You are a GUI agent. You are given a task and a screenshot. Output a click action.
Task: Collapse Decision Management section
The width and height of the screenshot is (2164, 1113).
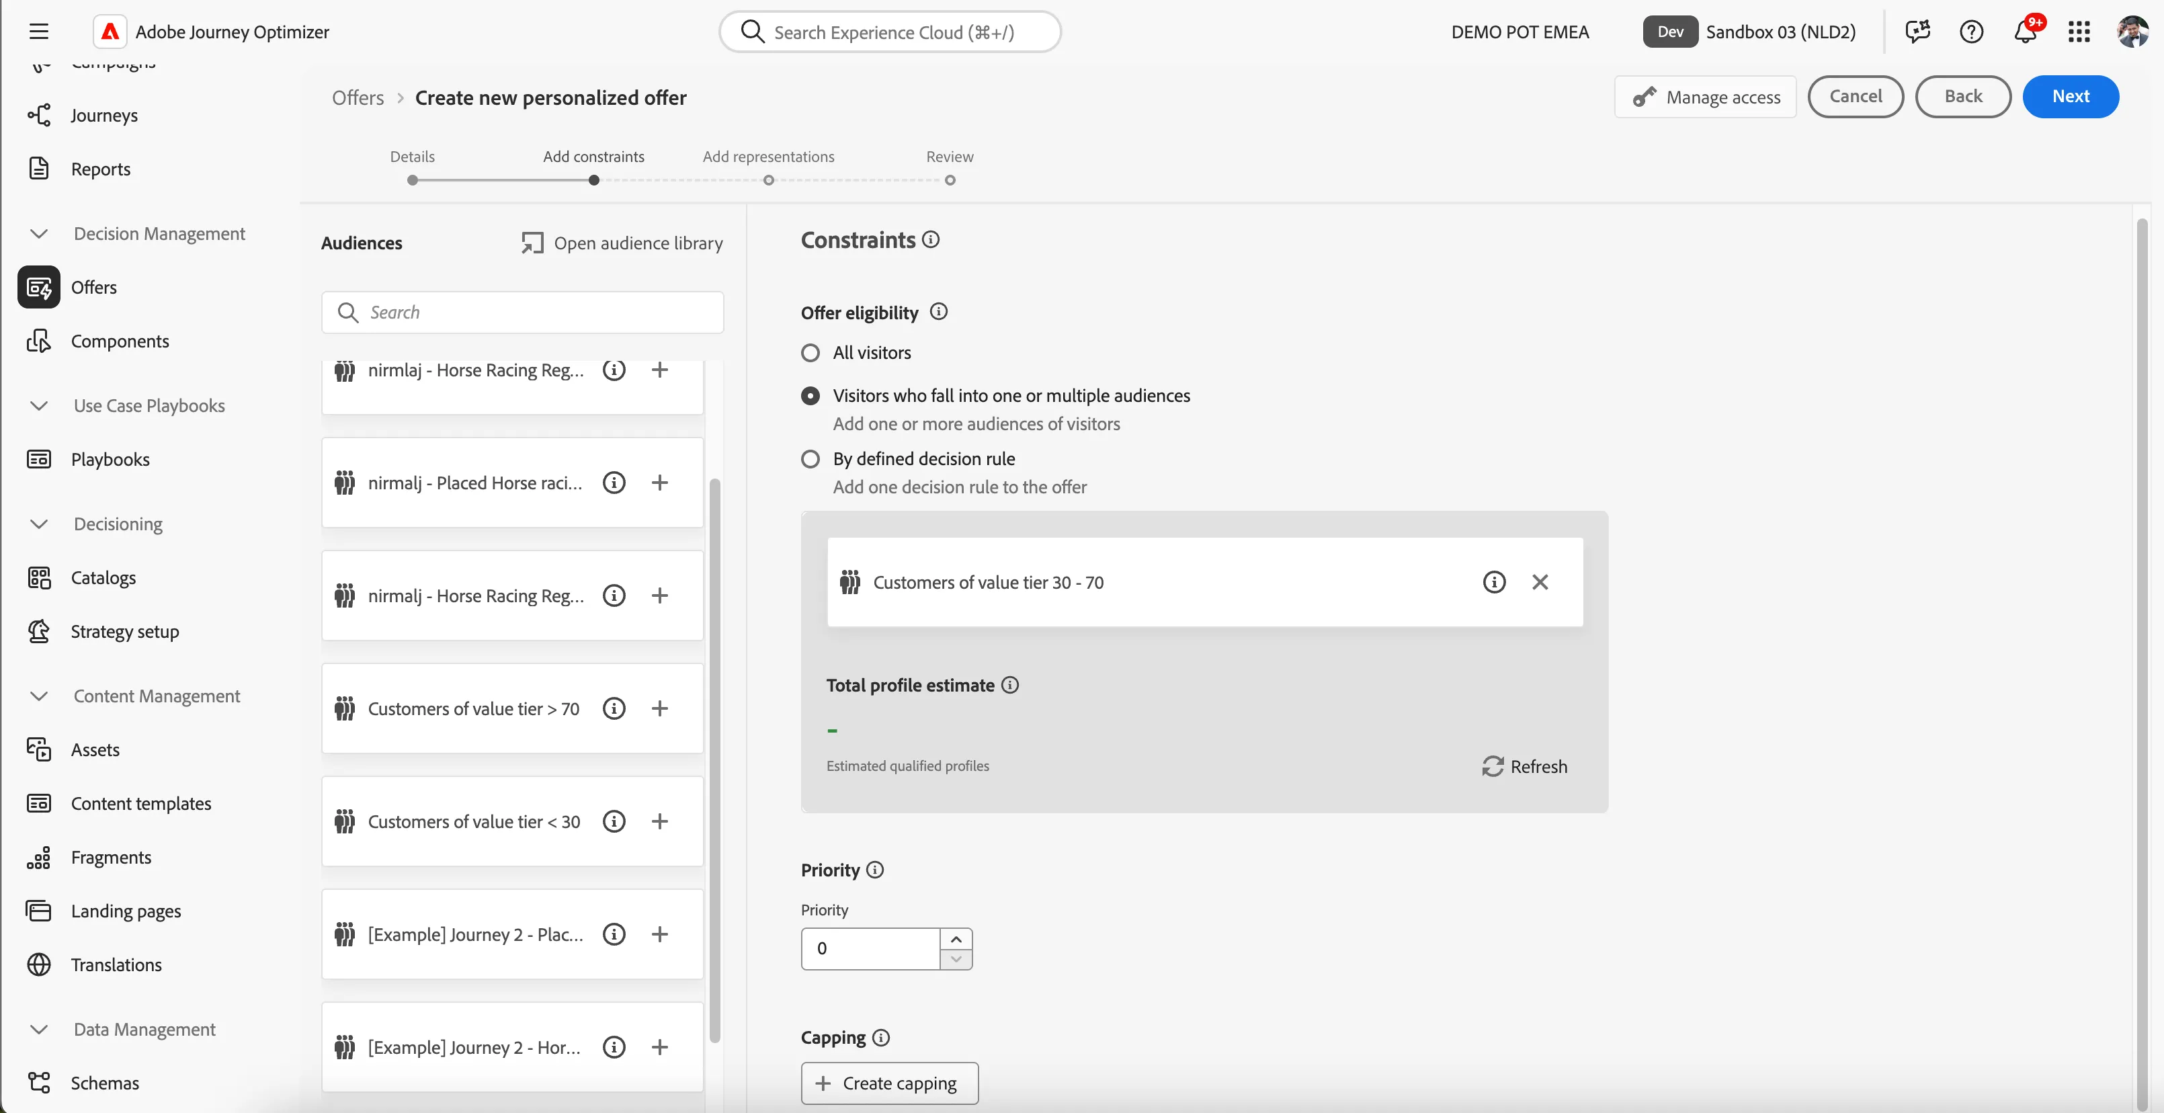[39, 233]
